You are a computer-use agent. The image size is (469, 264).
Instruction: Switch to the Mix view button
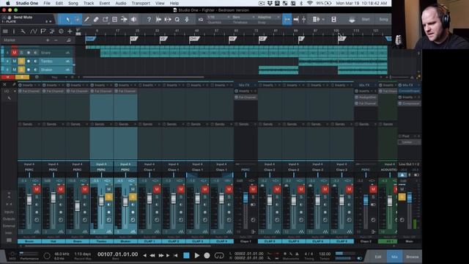pyautogui.click(x=394, y=257)
